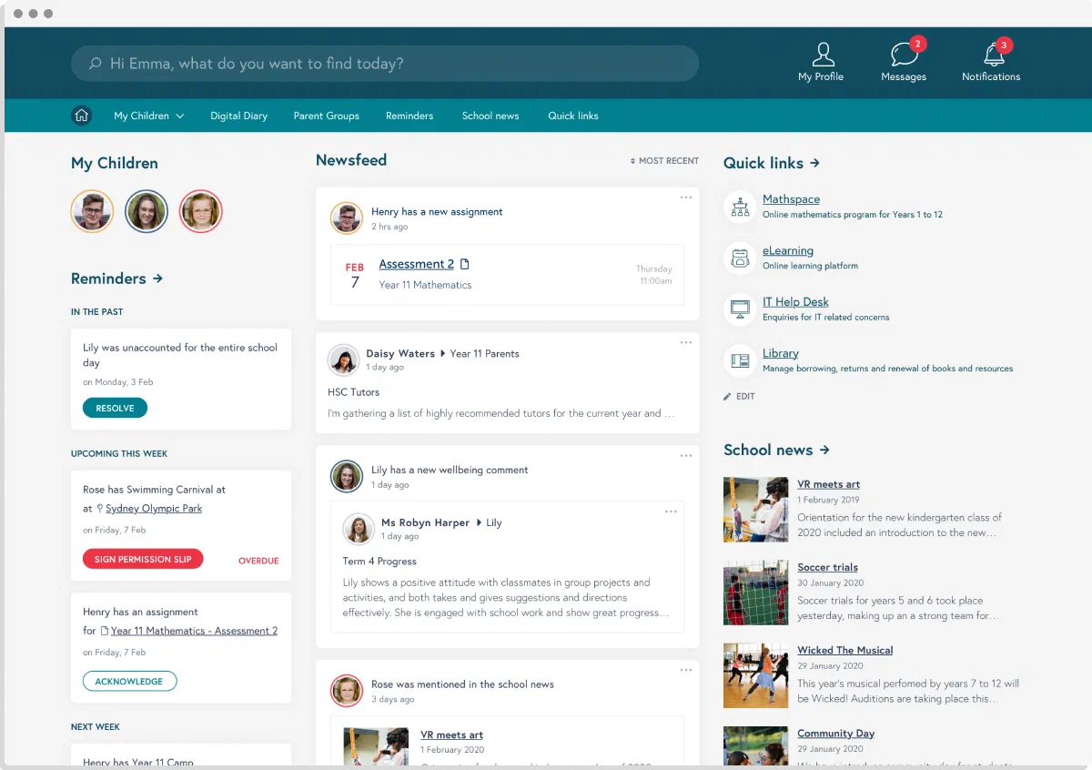
Task: Click Resolve button for Lily's absence
Action: pyautogui.click(x=115, y=409)
